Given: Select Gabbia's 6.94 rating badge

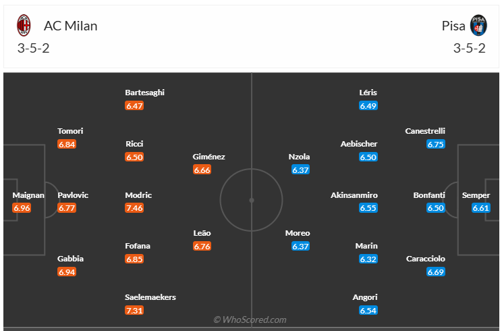Looking at the screenshot, I should 67,272.
